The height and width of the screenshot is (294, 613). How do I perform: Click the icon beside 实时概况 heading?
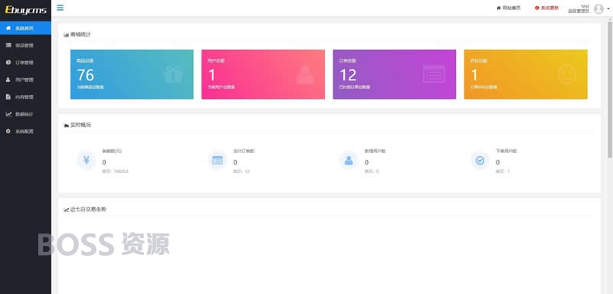pyautogui.click(x=66, y=126)
